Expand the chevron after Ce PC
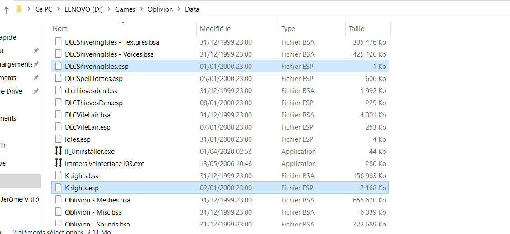 pyautogui.click(x=58, y=9)
